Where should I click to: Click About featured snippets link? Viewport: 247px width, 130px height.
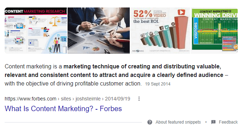click(x=178, y=122)
